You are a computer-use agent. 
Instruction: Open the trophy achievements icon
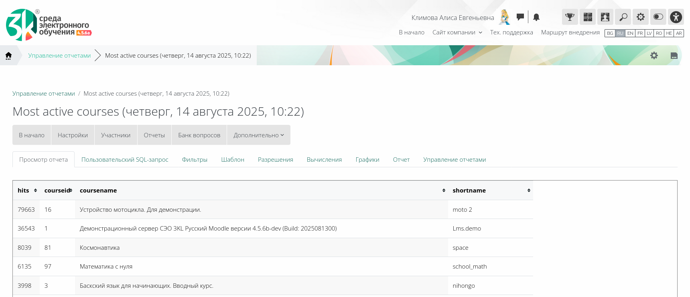point(570,17)
